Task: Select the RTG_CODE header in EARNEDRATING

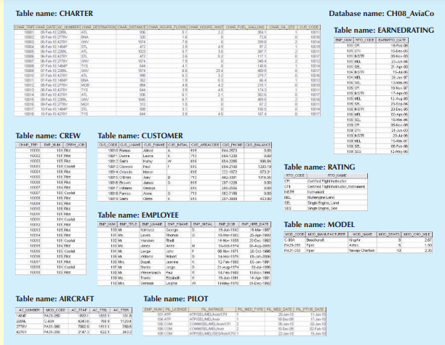Action: coord(364,40)
